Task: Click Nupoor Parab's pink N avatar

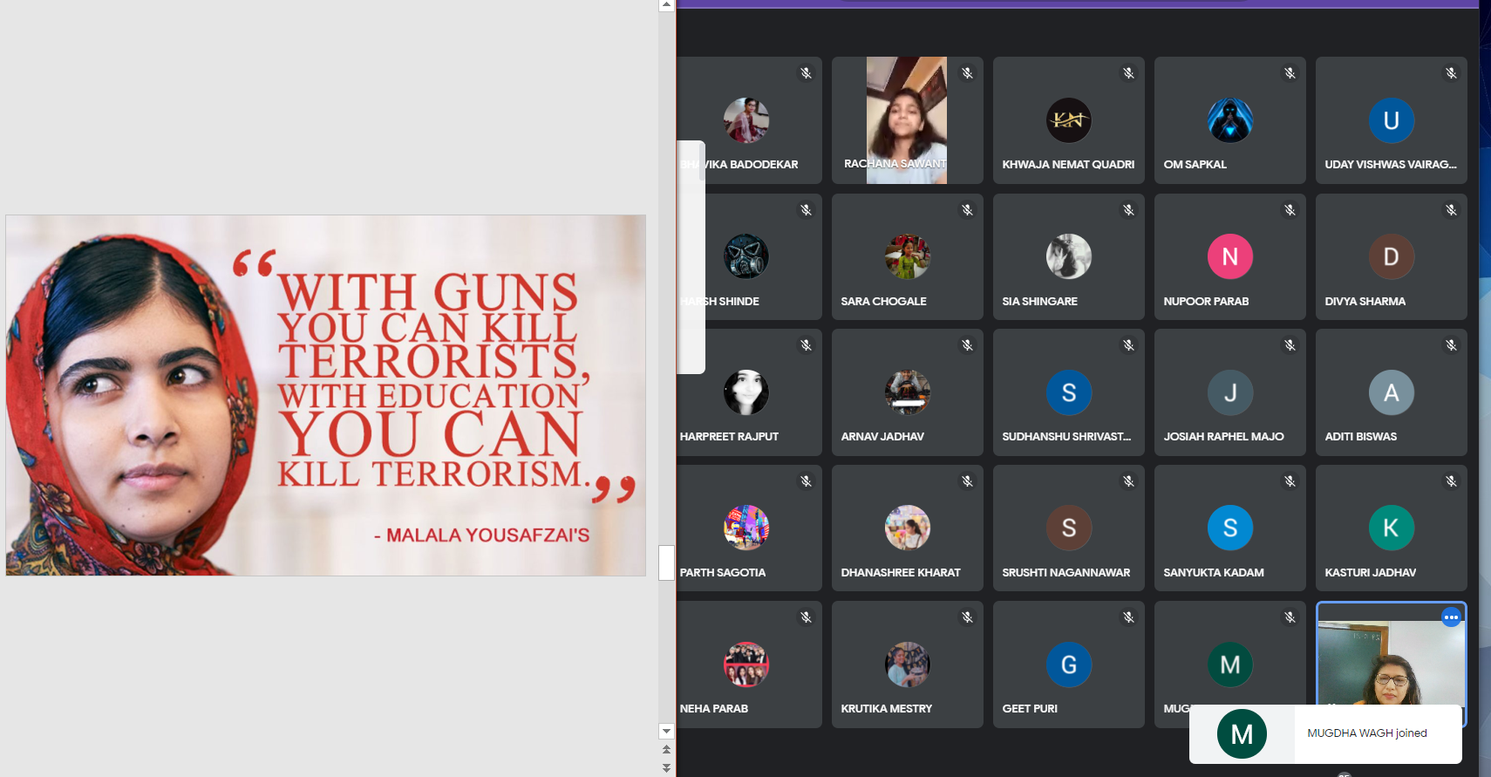Action: pyautogui.click(x=1229, y=256)
